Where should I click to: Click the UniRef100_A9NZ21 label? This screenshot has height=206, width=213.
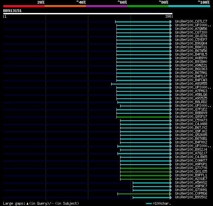tap(191, 66)
